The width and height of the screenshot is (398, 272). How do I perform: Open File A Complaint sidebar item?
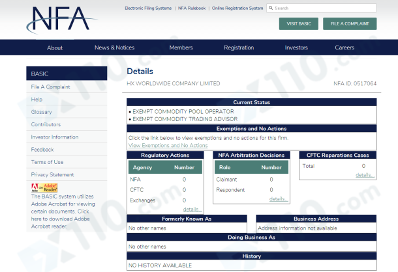click(67, 87)
